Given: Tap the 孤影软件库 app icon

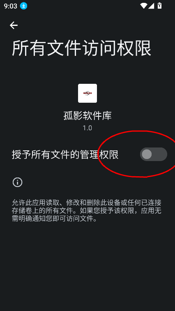Looking at the screenshot, I should point(87,93).
